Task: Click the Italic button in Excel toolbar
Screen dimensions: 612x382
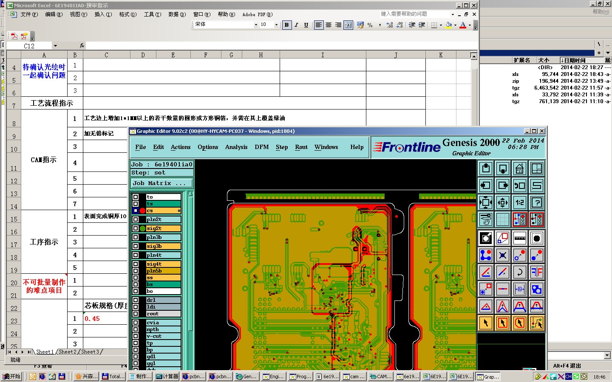Action: coord(296,25)
